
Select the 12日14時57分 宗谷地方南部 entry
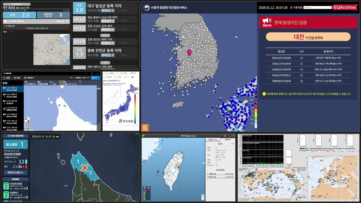coord(13,95)
